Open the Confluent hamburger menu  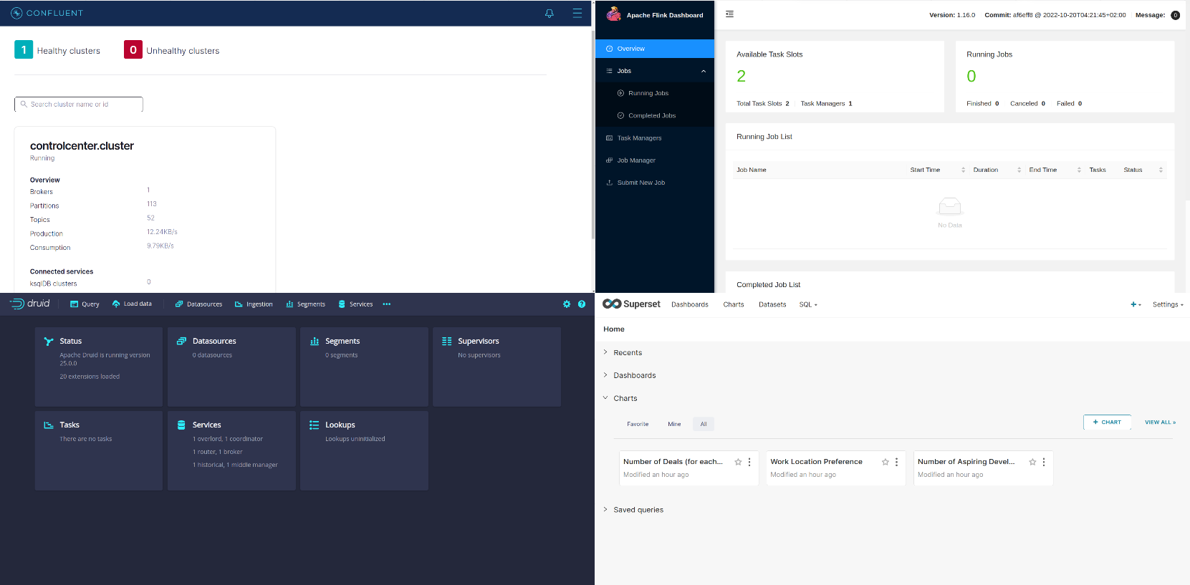coord(577,13)
